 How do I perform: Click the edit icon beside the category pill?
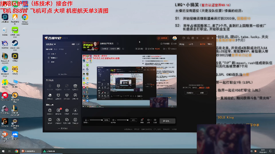click(x=123, y=49)
